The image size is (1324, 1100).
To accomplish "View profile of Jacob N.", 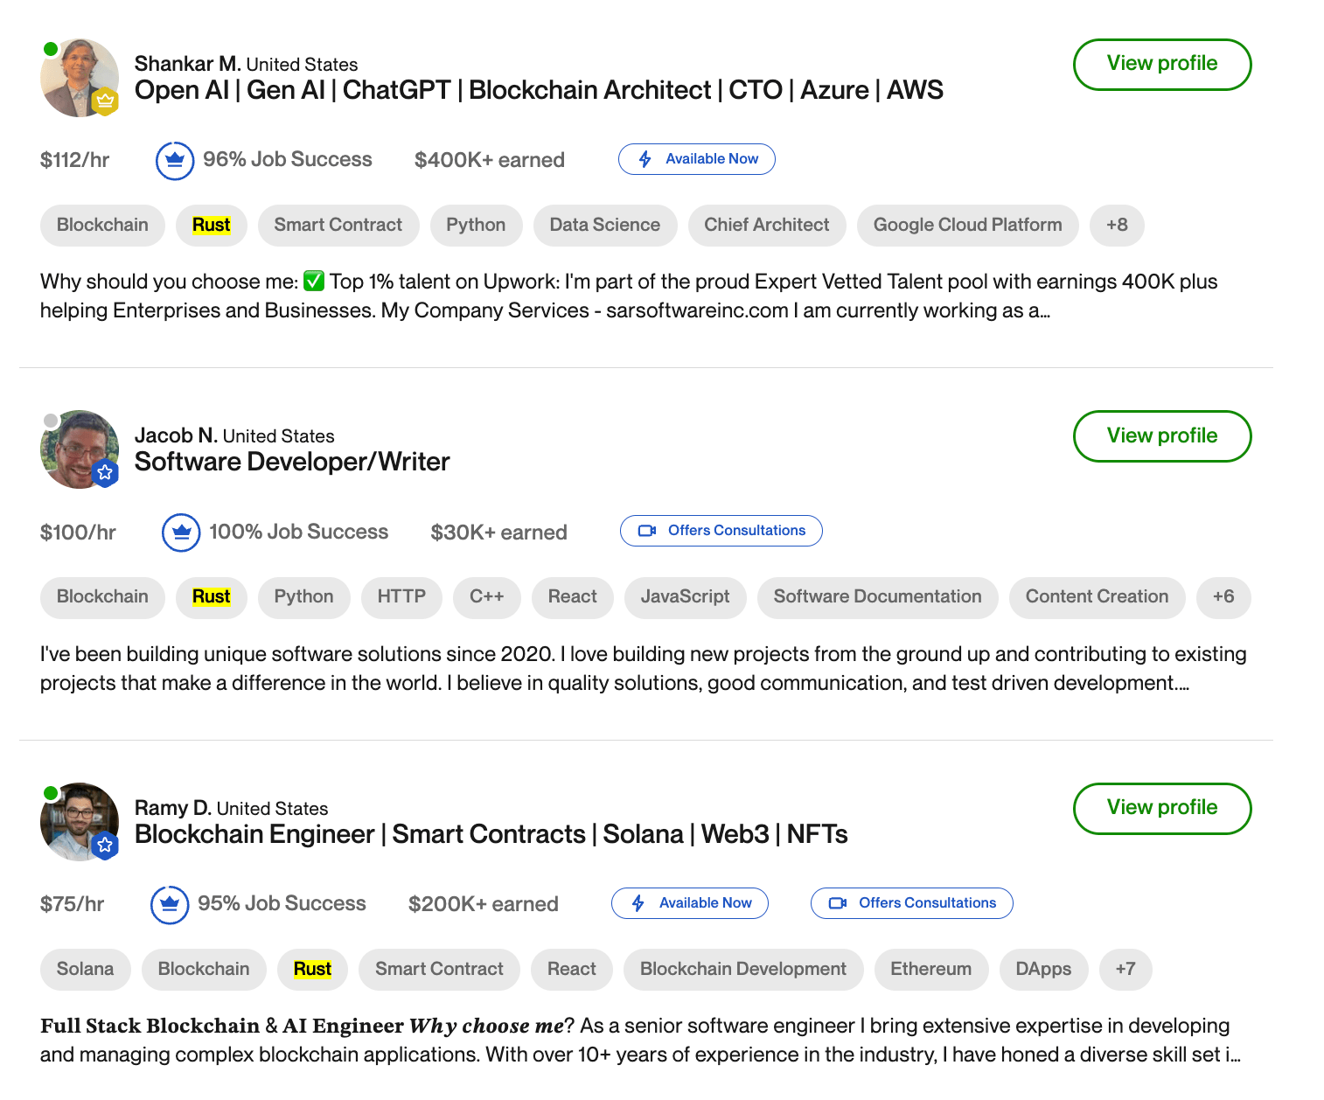I will pos(1161,436).
